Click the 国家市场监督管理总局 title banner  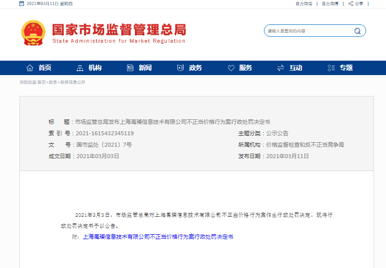pos(119,30)
